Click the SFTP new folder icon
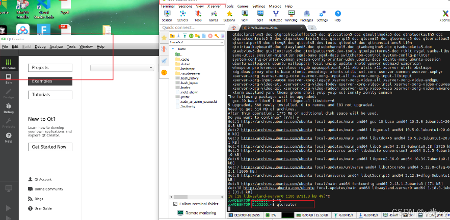The width and height of the screenshot is (450, 220). 197,36
